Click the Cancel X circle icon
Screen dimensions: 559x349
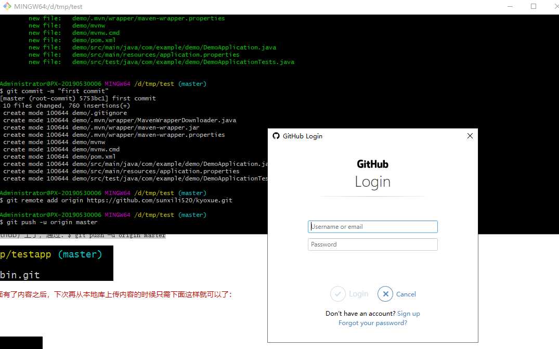point(385,294)
